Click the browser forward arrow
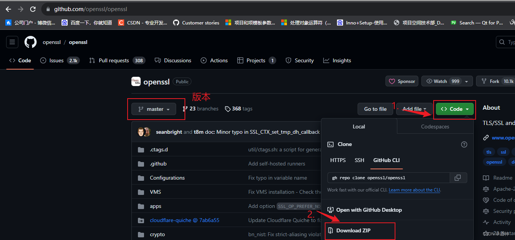This screenshot has width=515, height=240. tap(21, 9)
